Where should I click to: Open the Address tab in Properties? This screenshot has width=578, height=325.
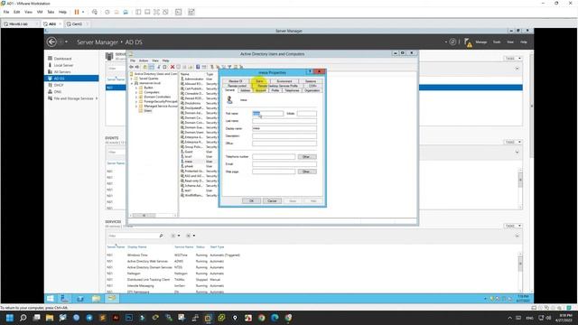pyautogui.click(x=245, y=90)
